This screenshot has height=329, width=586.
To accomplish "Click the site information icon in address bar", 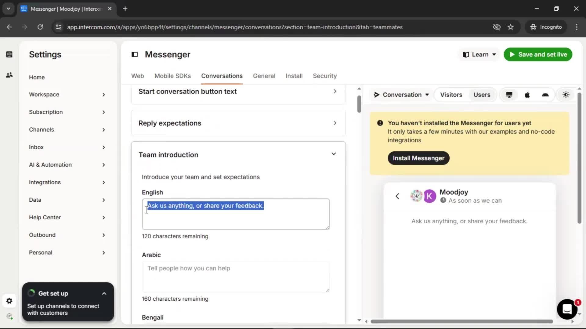I will (58, 27).
